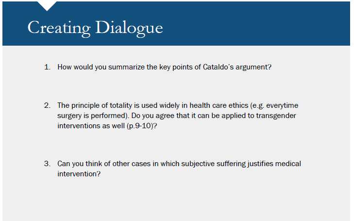
Task: Click the blue header banner's empty right side
Action: pos(272,24)
